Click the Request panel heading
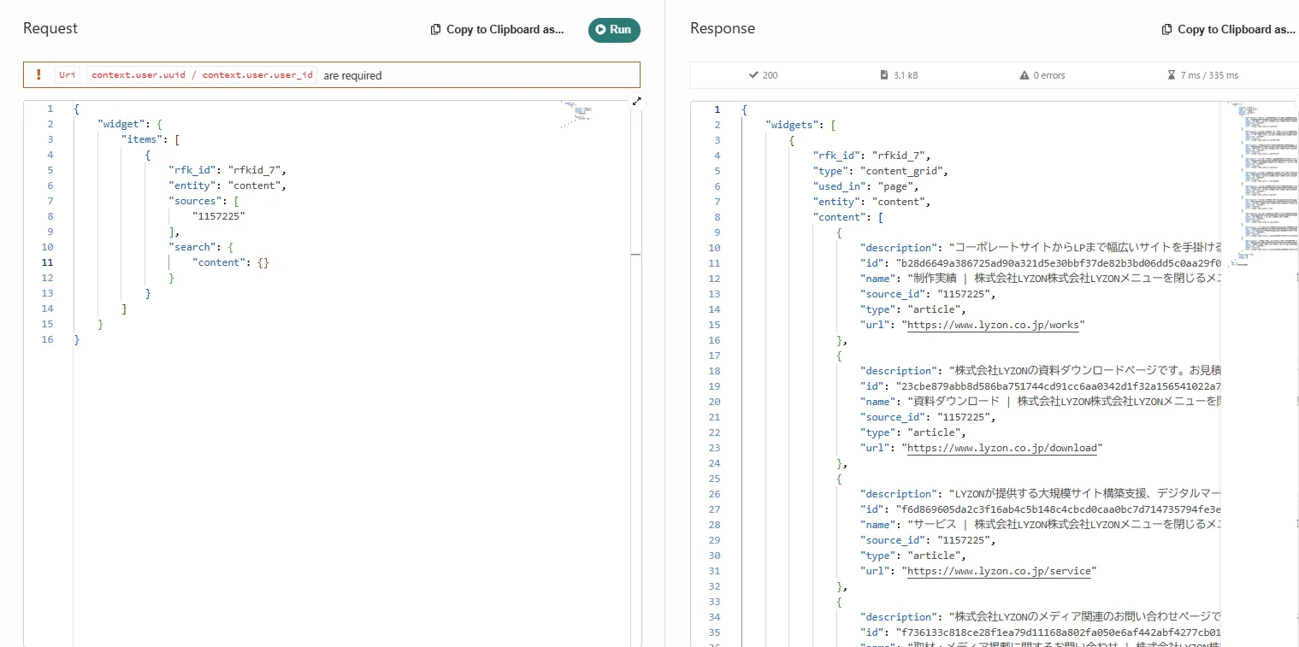1299x647 pixels. (50, 28)
